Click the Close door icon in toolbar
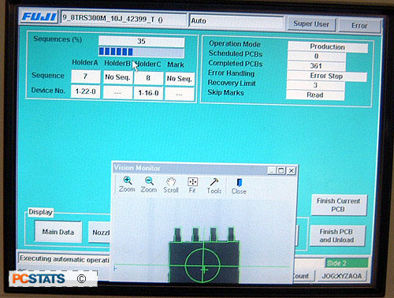This screenshot has width=394, height=298. 239,186
